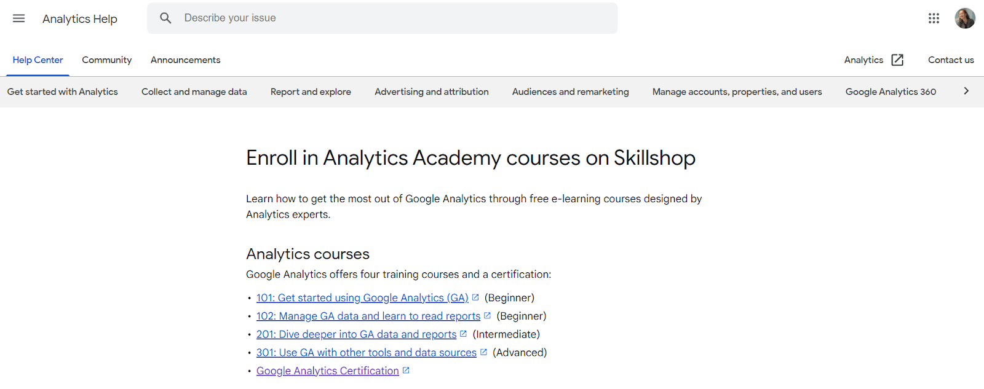Open the Google Analytics Certification link
984x389 pixels.
(327, 370)
